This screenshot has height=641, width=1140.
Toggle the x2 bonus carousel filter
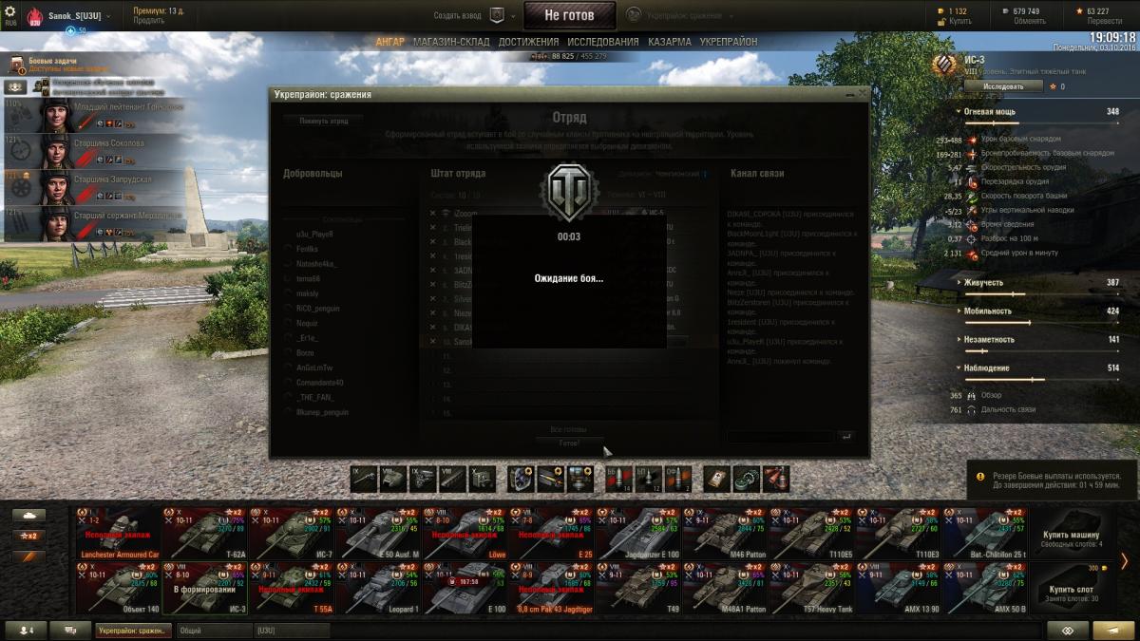click(28, 536)
